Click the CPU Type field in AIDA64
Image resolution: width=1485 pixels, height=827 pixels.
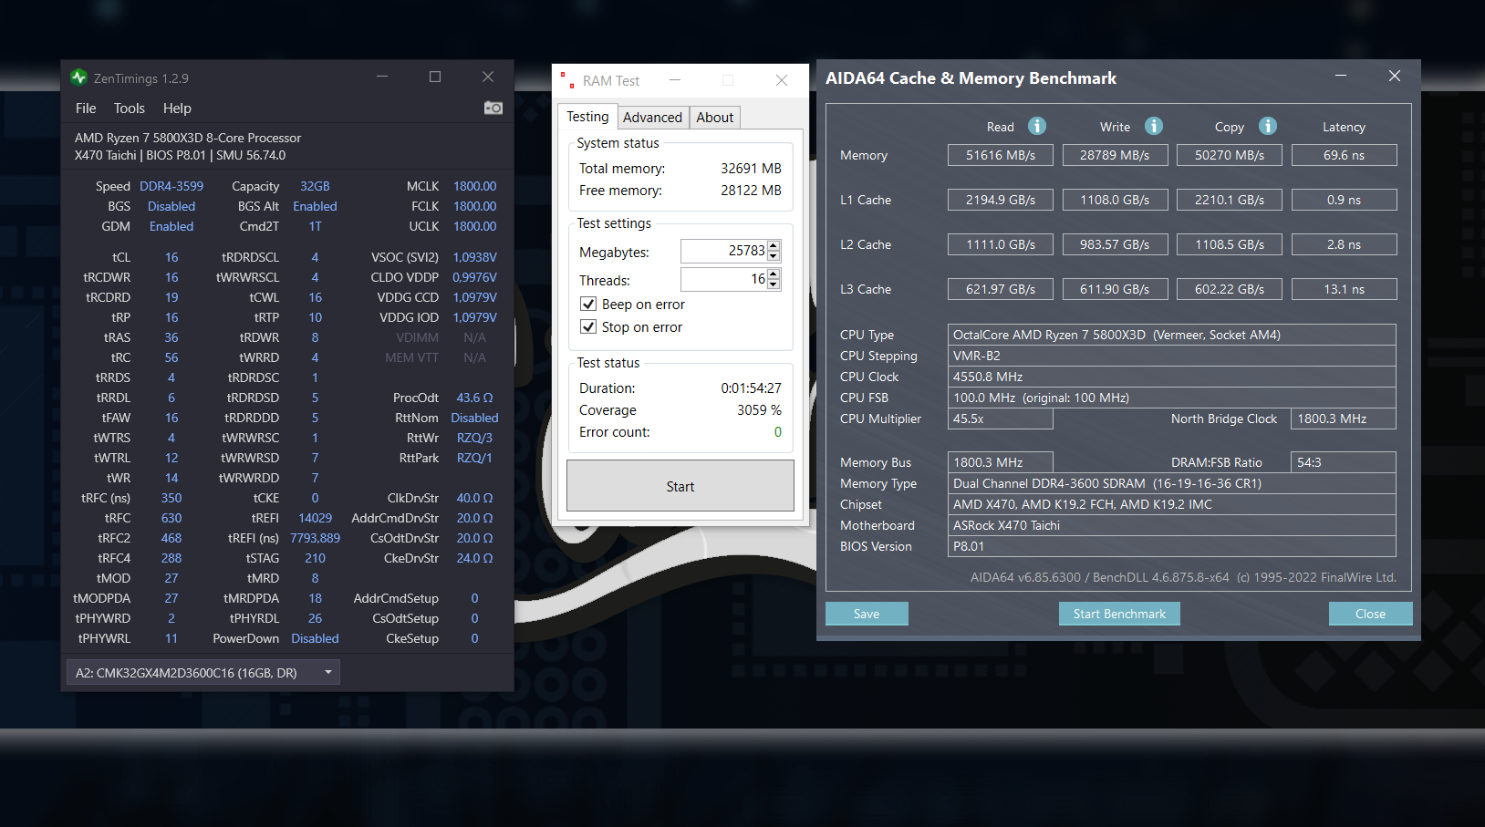[x=1172, y=335]
